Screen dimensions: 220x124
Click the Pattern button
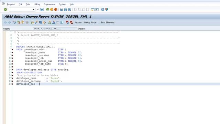pos(78,22)
